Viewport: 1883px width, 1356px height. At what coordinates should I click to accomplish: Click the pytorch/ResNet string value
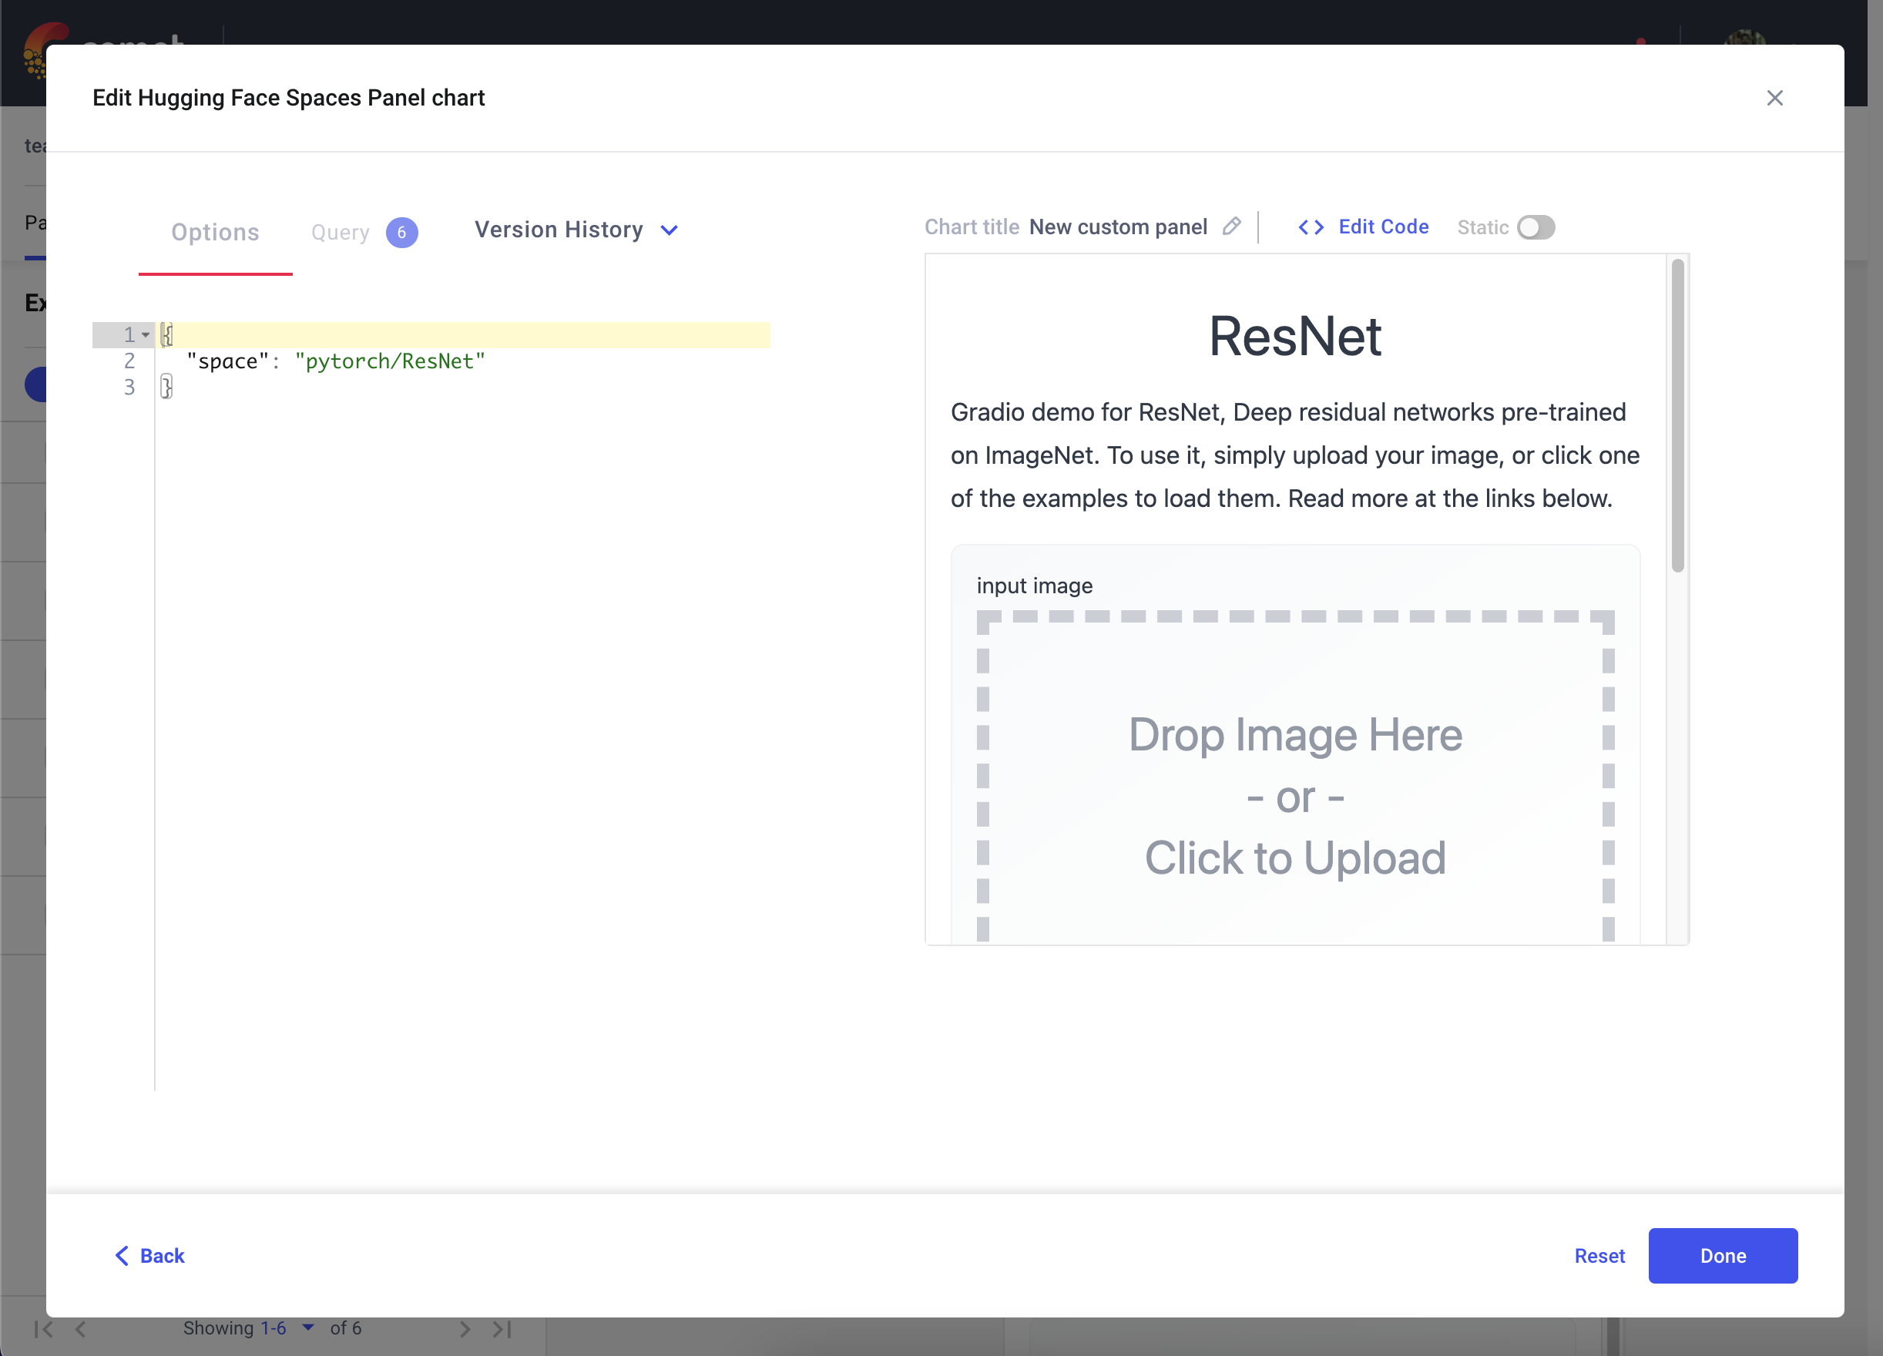pyautogui.click(x=389, y=361)
